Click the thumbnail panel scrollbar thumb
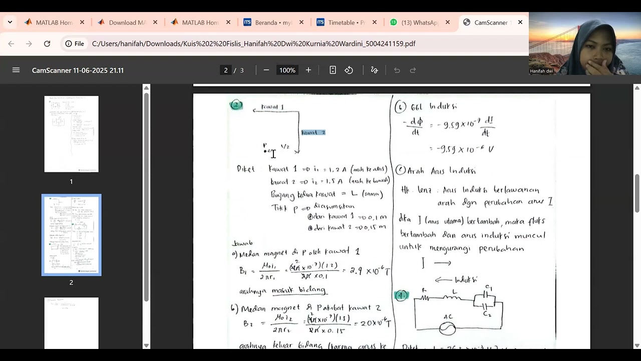The height and width of the screenshot is (361, 641). [146, 197]
